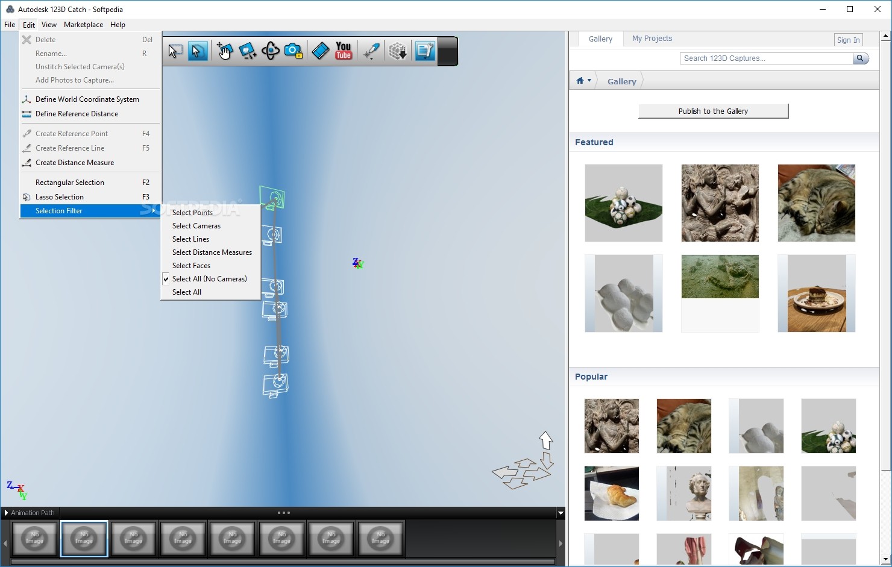The width and height of the screenshot is (892, 567).
Task: Open the View menu
Action: (49, 25)
